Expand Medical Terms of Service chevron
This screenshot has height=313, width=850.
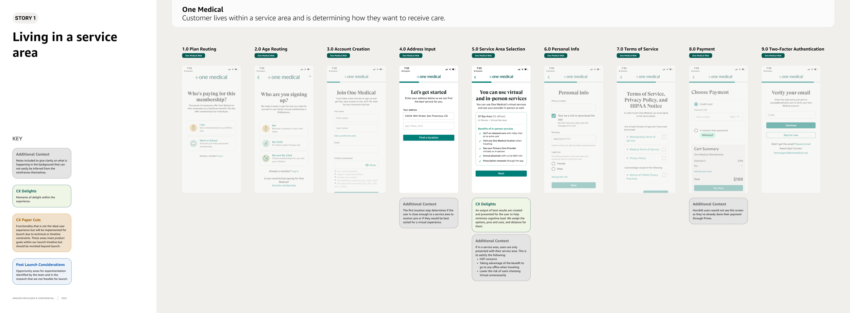pyautogui.click(x=627, y=149)
